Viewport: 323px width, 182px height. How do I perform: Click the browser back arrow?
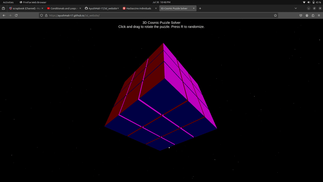[4, 15]
